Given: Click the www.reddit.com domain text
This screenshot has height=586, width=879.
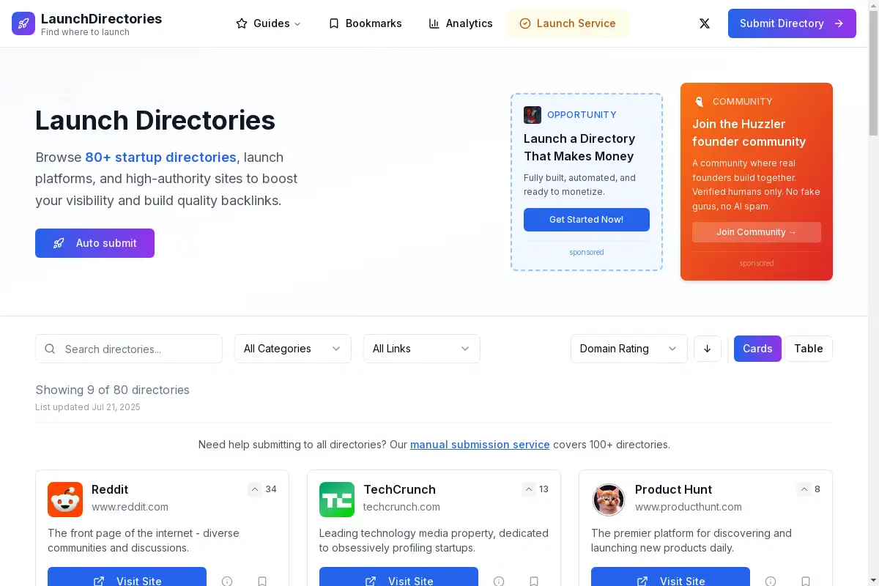Looking at the screenshot, I should (130, 507).
